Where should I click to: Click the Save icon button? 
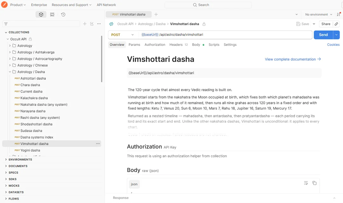pos(303,24)
